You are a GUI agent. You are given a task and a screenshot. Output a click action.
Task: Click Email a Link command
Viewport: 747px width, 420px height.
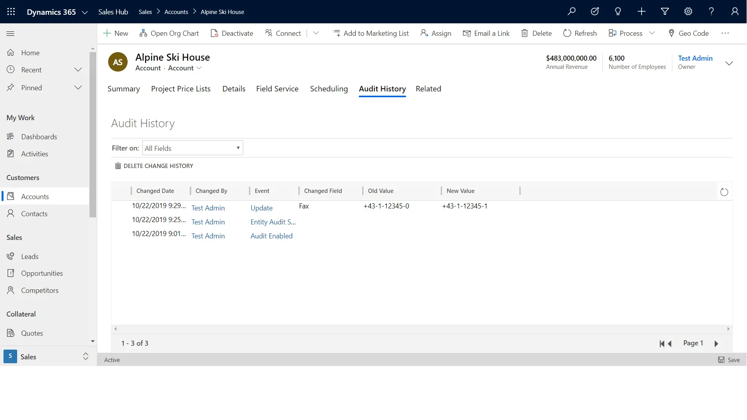[x=486, y=33]
